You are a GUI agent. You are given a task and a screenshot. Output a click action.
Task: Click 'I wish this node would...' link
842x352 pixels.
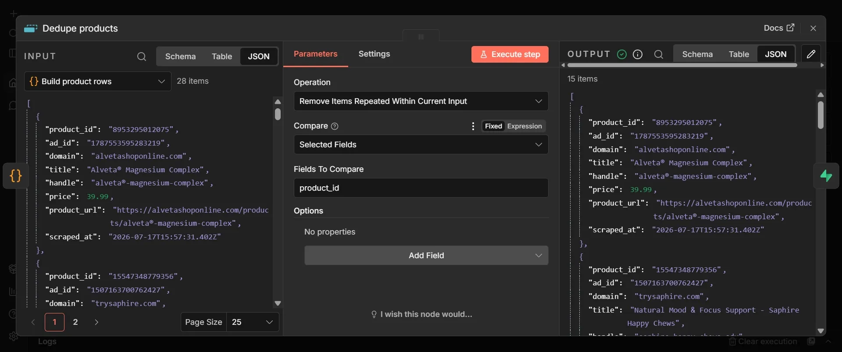426,314
